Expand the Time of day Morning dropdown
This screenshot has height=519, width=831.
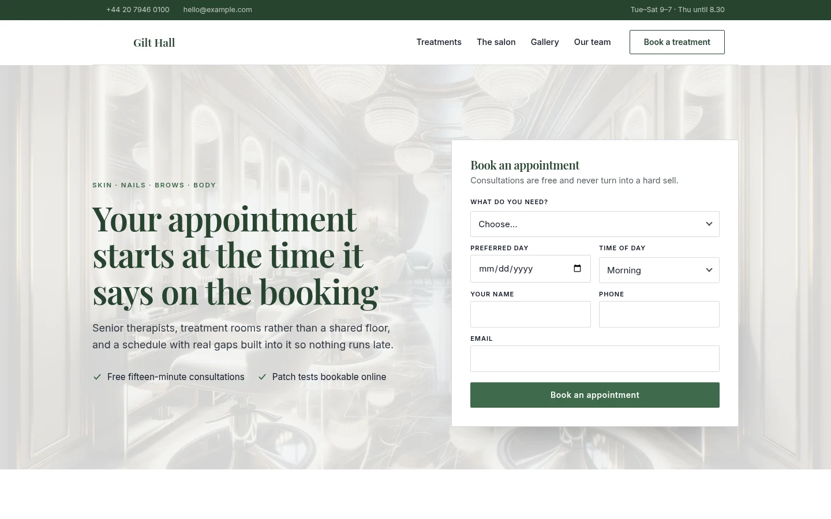tap(659, 270)
